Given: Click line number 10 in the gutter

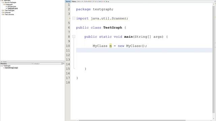Looking at the screenshot, I should click(x=68, y=46).
